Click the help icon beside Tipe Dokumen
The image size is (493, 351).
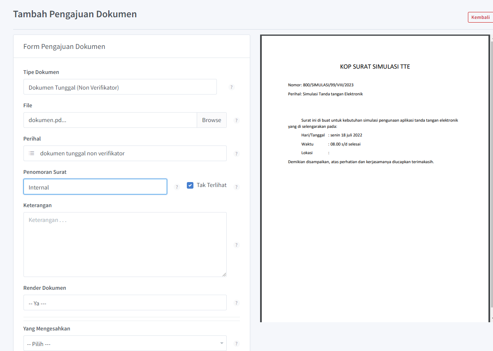[232, 87]
